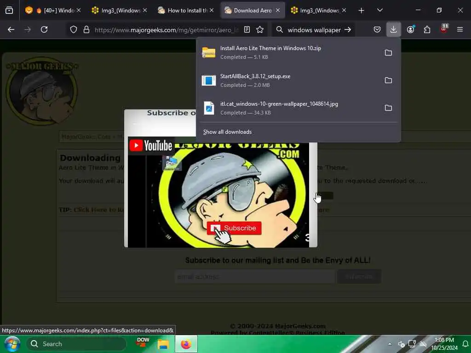The image size is (471, 353).
Task: Open DOW widget on taskbar
Action: (143, 342)
